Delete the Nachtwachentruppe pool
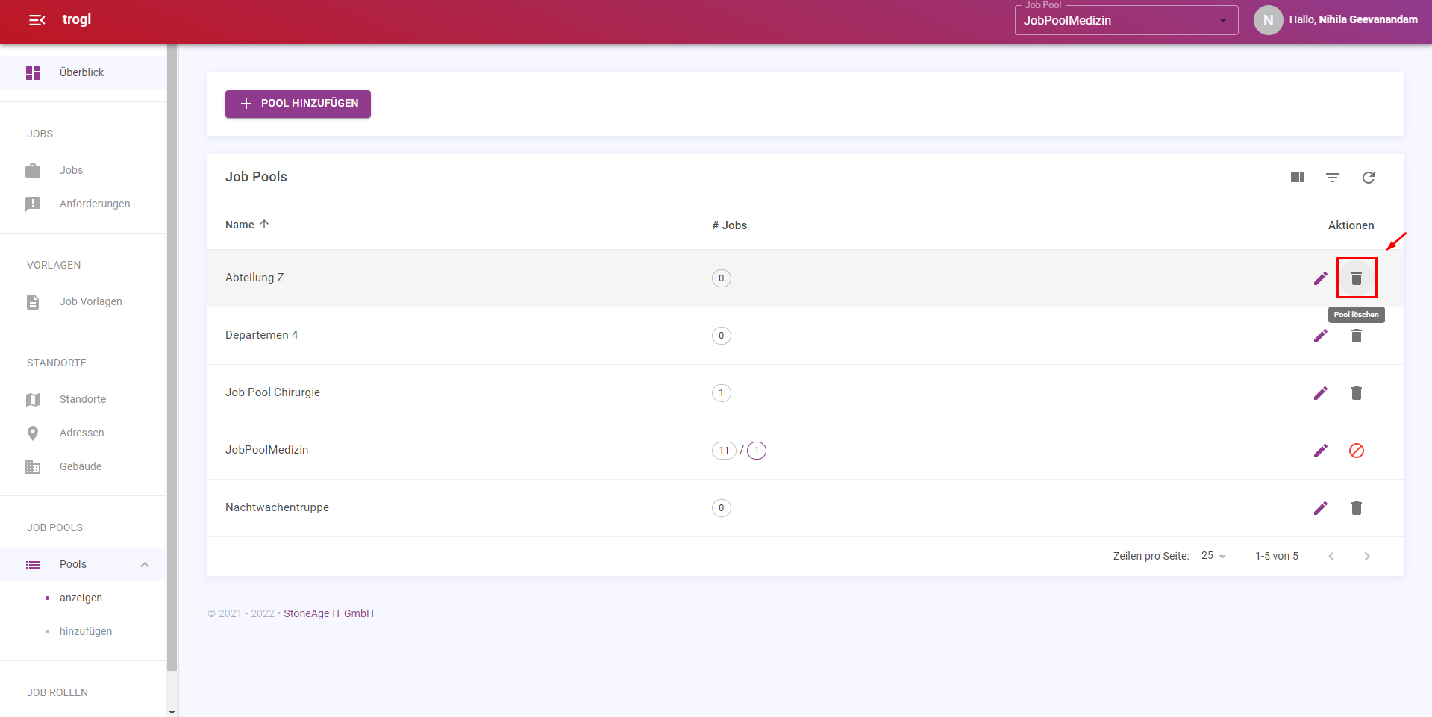1432x717 pixels. (1357, 508)
